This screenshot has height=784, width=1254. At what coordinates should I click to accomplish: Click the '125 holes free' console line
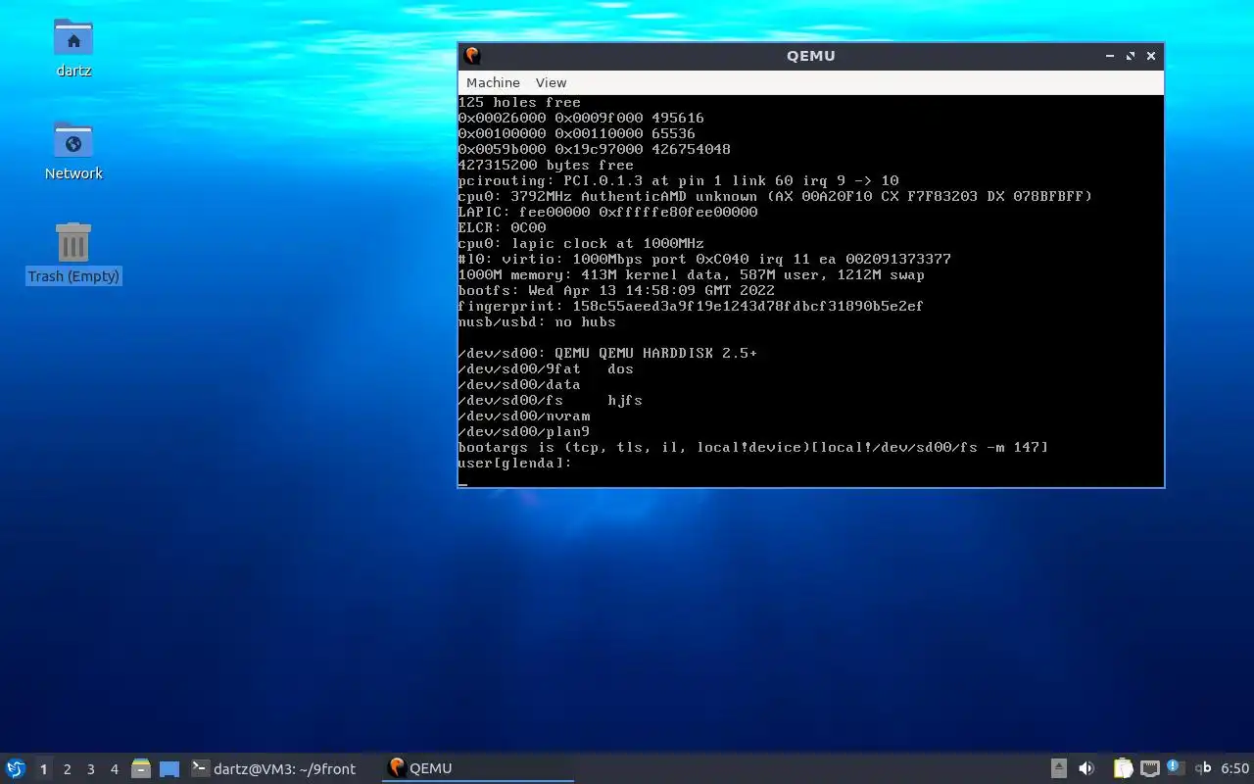pyautogui.click(x=519, y=102)
